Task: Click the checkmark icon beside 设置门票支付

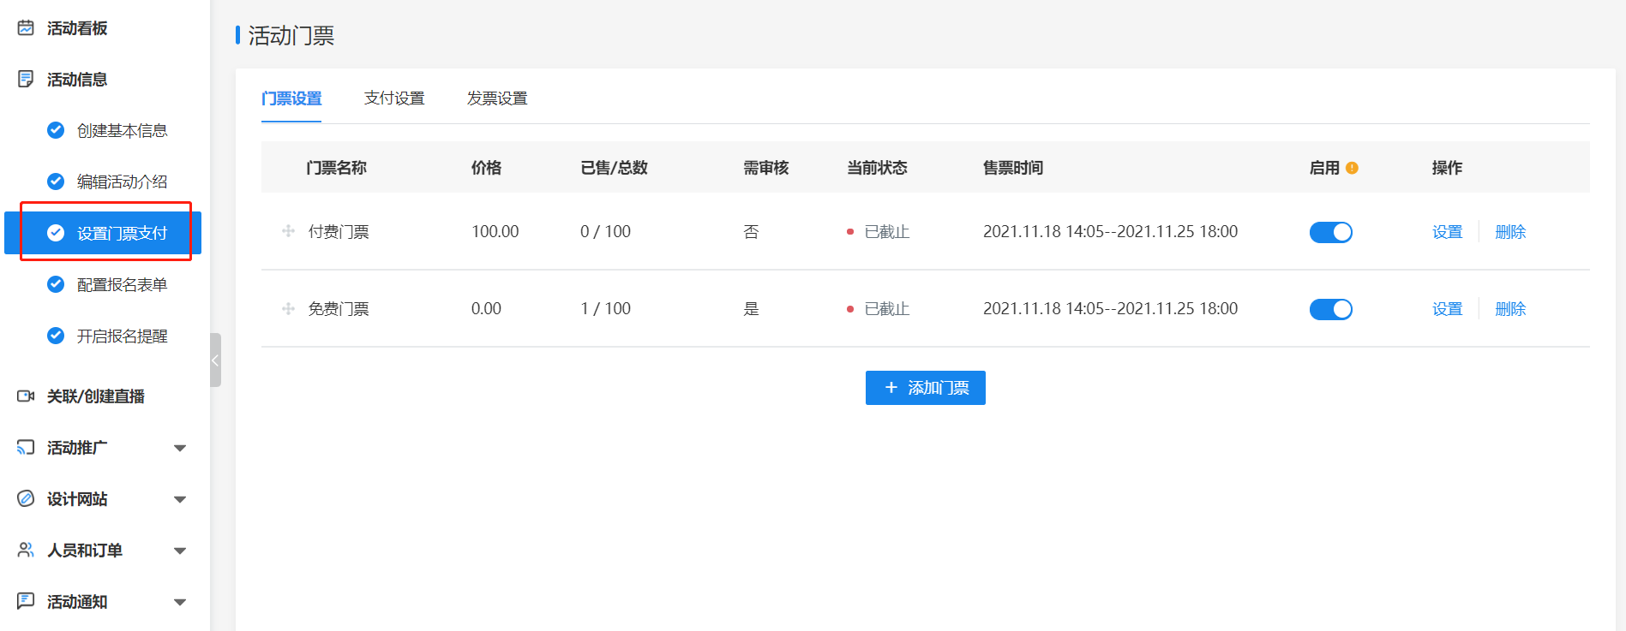Action: tap(56, 233)
